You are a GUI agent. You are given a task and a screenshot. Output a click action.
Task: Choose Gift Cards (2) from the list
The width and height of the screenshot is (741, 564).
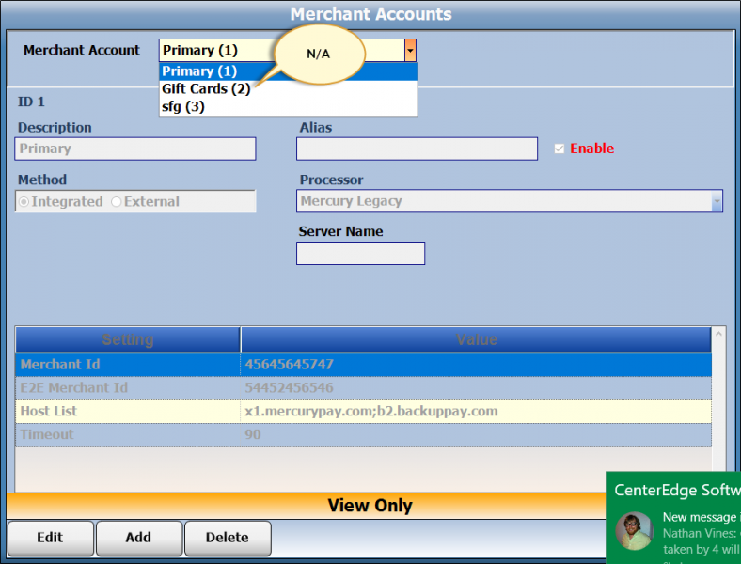pyautogui.click(x=206, y=89)
